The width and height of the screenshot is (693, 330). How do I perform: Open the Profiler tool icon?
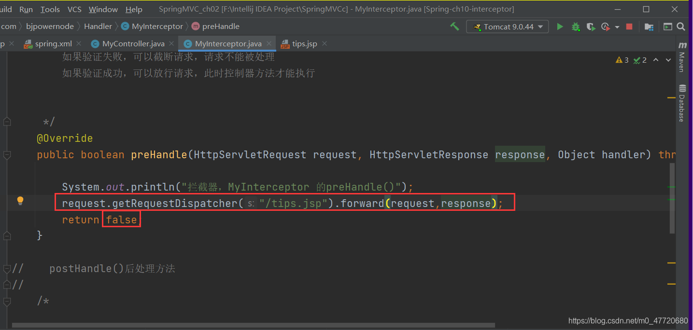[x=606, y=27]
